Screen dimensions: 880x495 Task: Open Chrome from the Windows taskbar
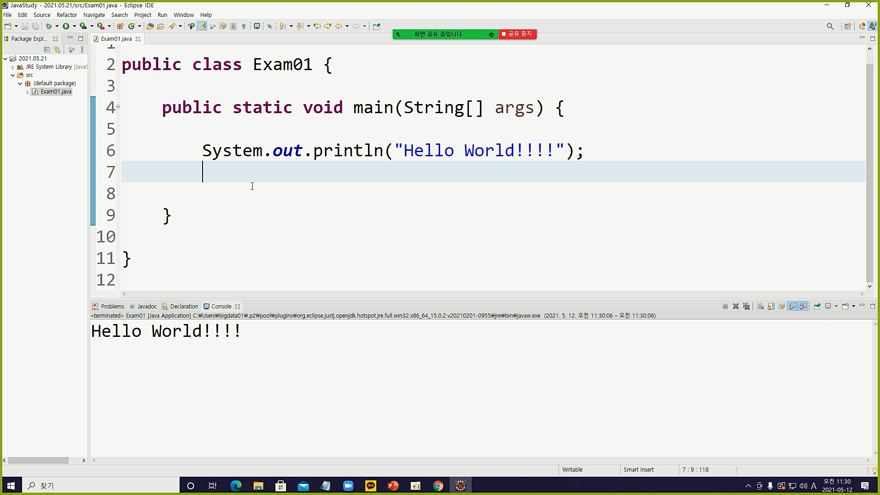[438, 486]
